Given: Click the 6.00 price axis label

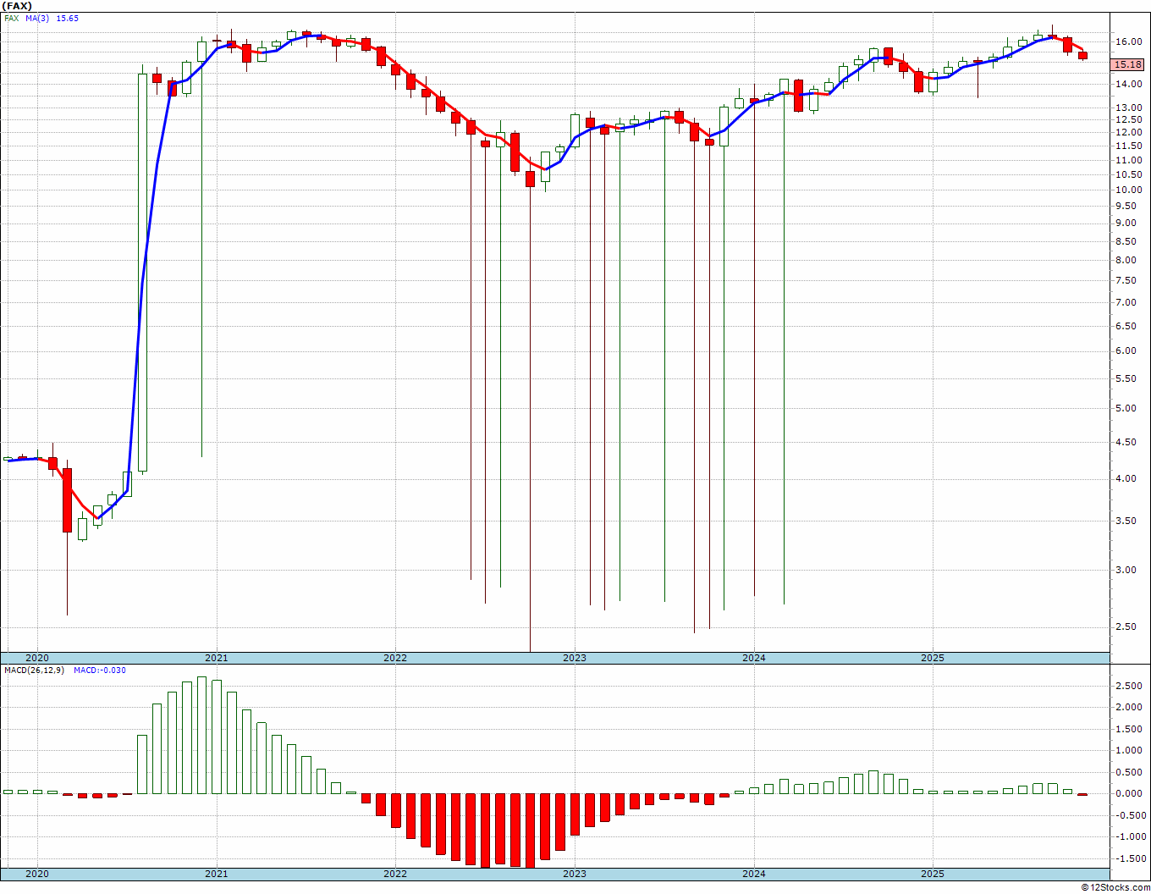Looking at the screenshot, I should click(x=1127, y=350).
